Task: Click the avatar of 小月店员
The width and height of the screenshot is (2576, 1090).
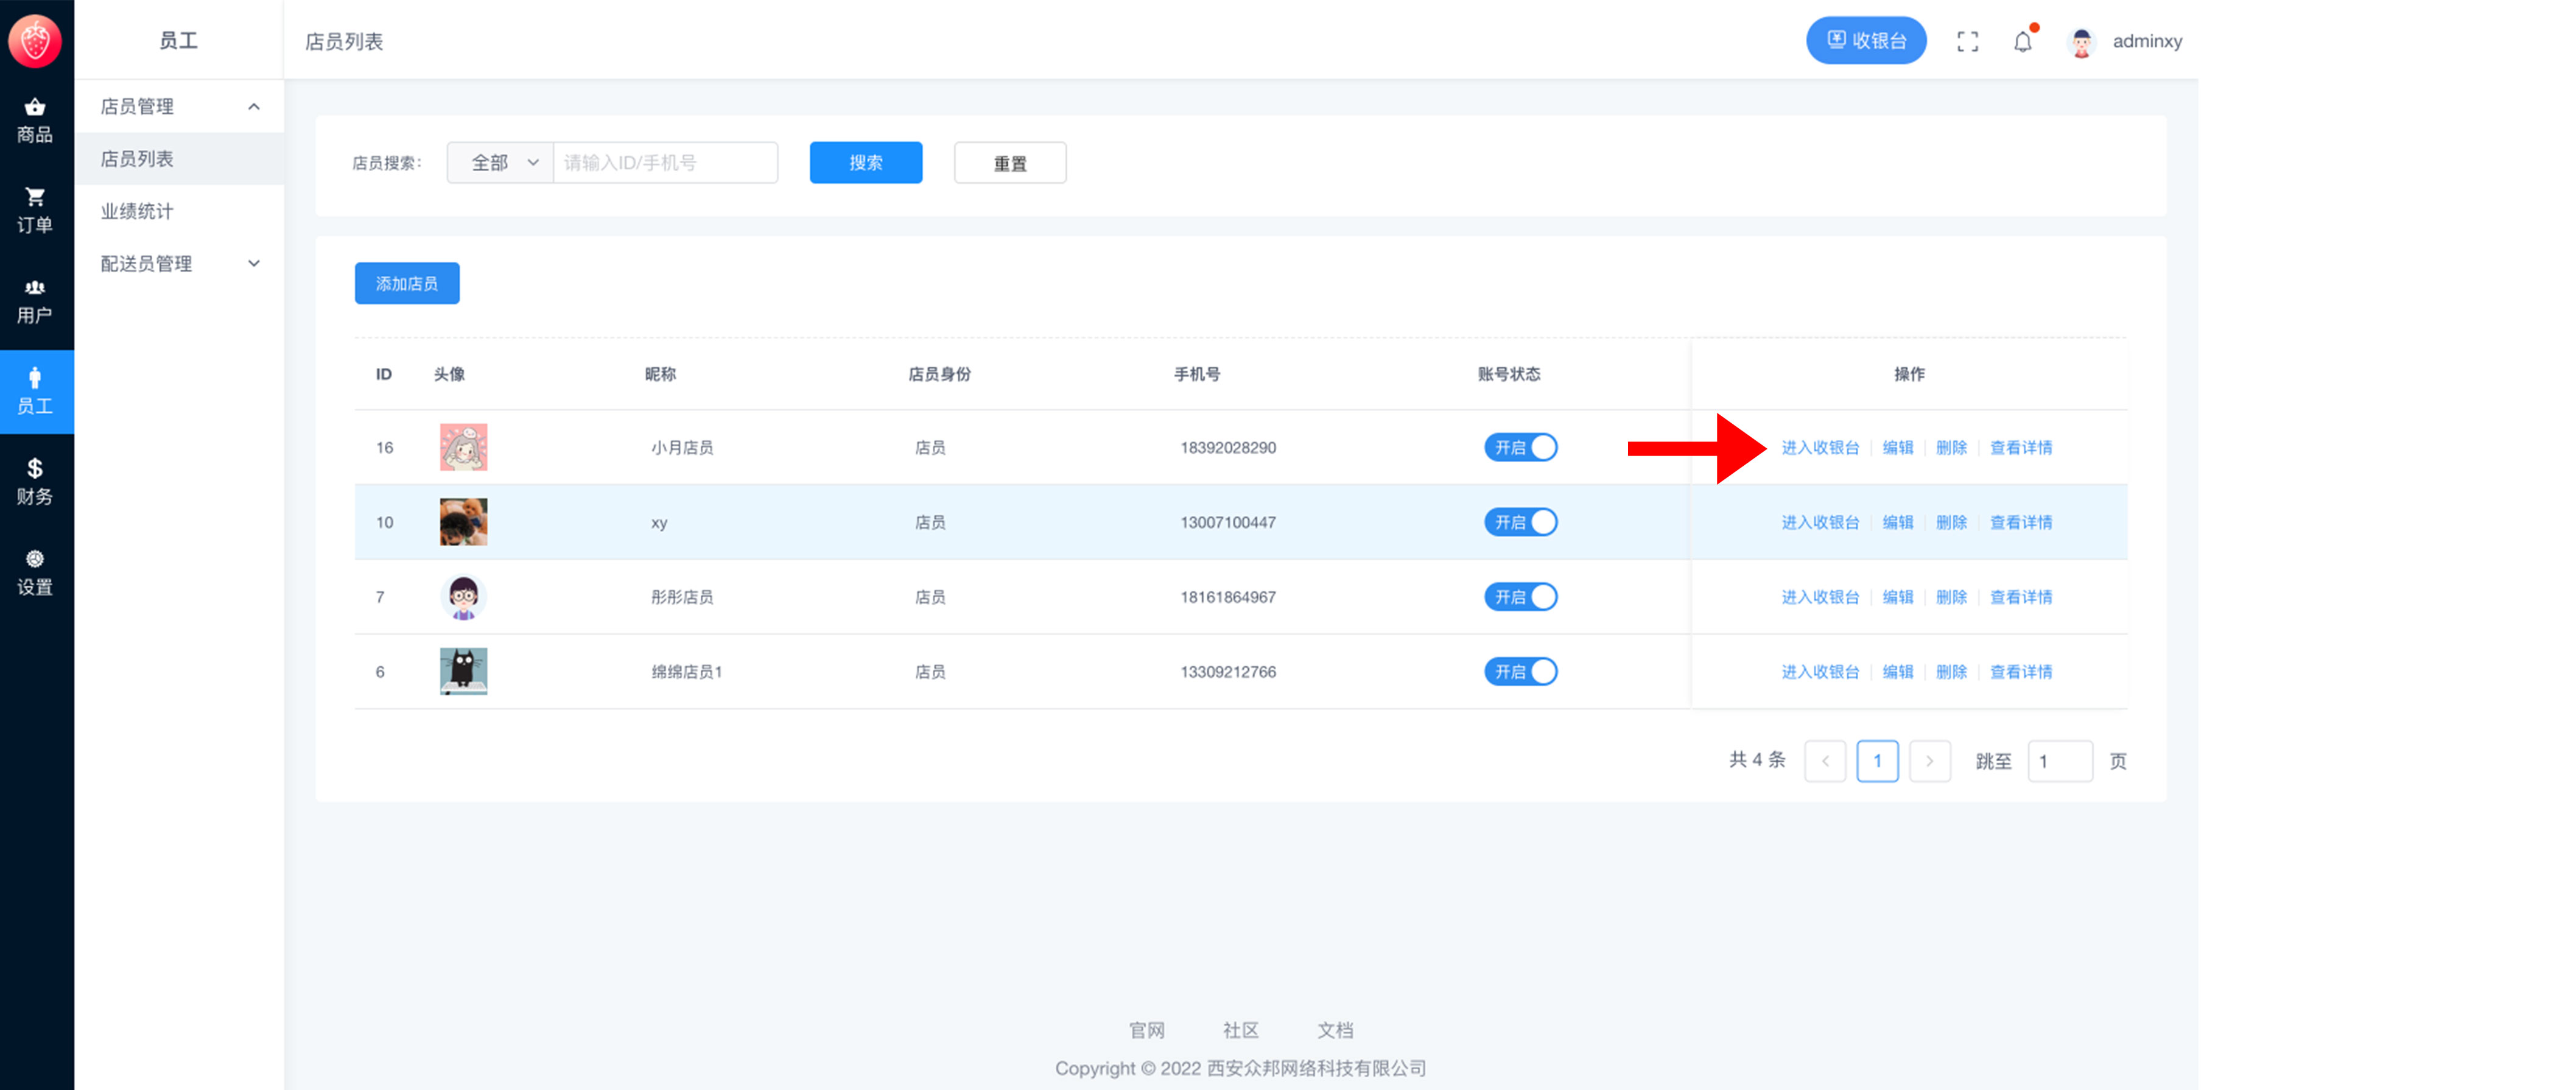Action: point(463,447)
